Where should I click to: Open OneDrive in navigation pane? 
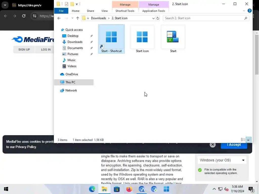click(72, 74)
